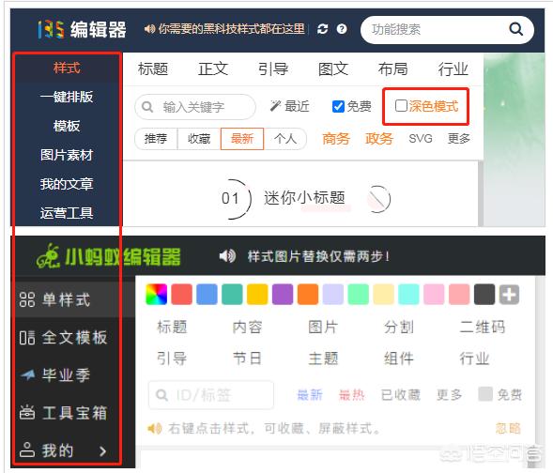Open 全文模板 in the sidebar

pyautogui.click(x=64, y=337)
